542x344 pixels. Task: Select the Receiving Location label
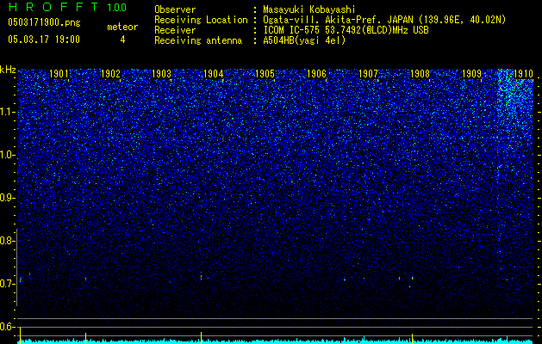(x=201, y=20)
